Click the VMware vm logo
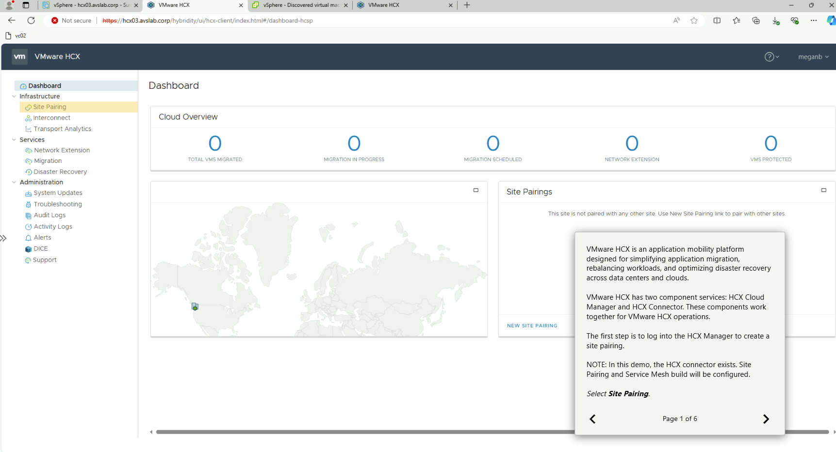Screen dimensions: 836x452 [19, 57]
